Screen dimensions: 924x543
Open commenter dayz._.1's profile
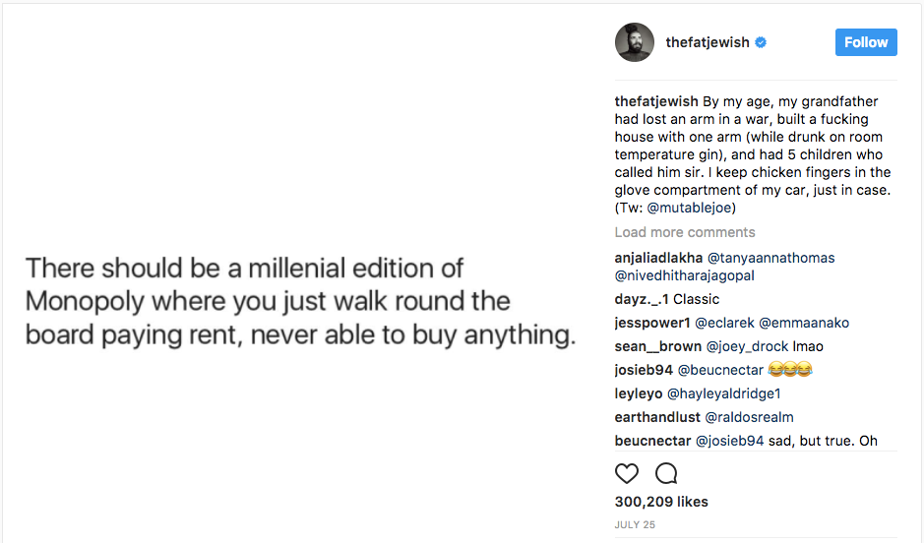point(641,299)
